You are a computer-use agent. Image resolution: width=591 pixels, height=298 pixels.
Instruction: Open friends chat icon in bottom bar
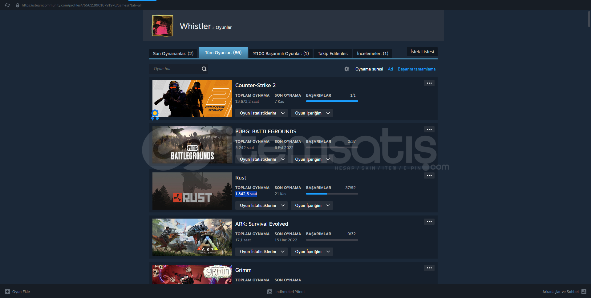pos(584,292)
